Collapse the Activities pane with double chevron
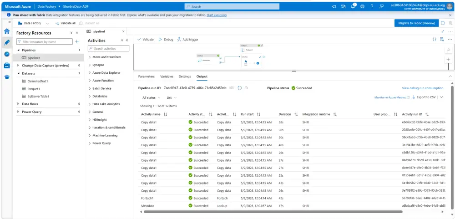The height and width of the screenshot is (219, 455). [127, 41]
